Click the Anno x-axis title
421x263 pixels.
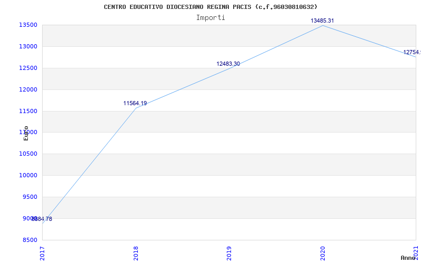pos(408,258)
